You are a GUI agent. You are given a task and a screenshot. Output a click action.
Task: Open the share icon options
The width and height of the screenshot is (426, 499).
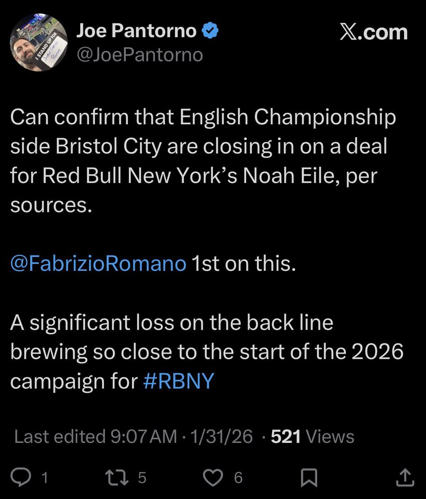tap(405, 477)
